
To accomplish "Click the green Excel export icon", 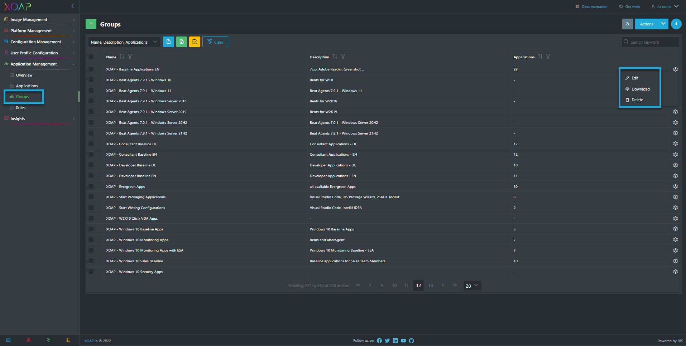I will 182,42.
